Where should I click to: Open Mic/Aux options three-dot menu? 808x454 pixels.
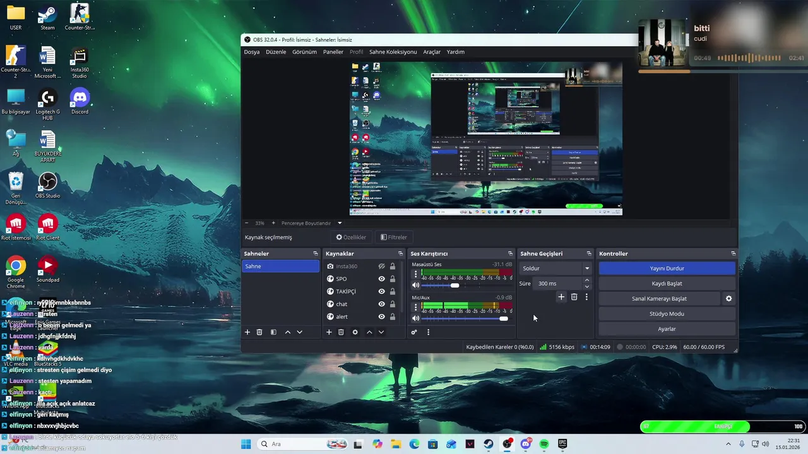[415, 308]
